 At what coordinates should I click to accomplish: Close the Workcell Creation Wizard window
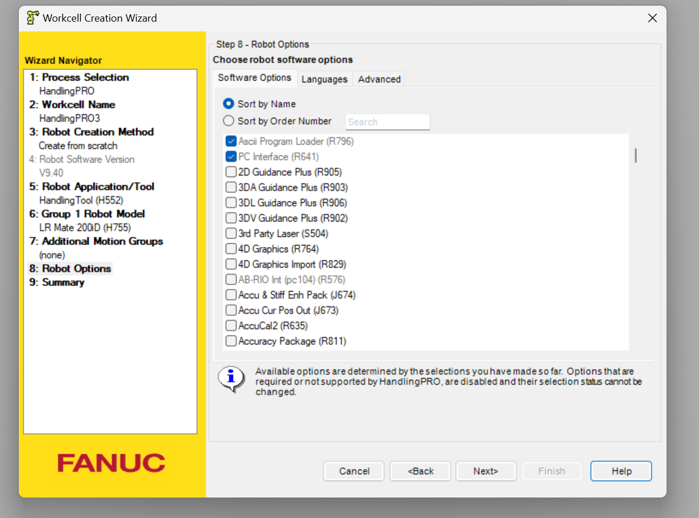coord(653,18)
